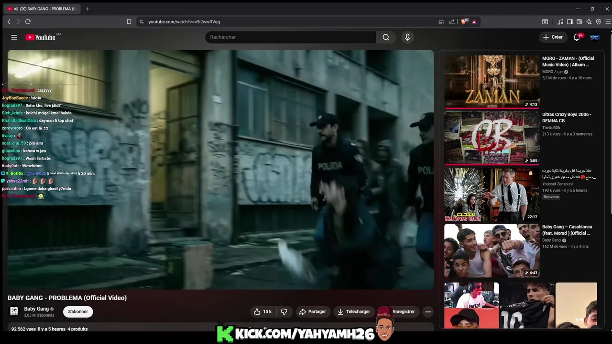Click the BABY GANG - PROBLEMA video title

[x=67, y=298]
